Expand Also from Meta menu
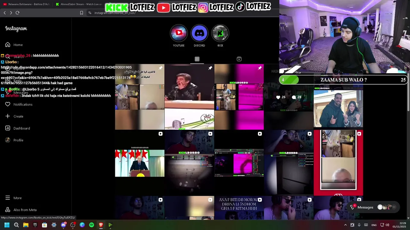The height and width of the screenshot is (230, 410). [21, 210]
